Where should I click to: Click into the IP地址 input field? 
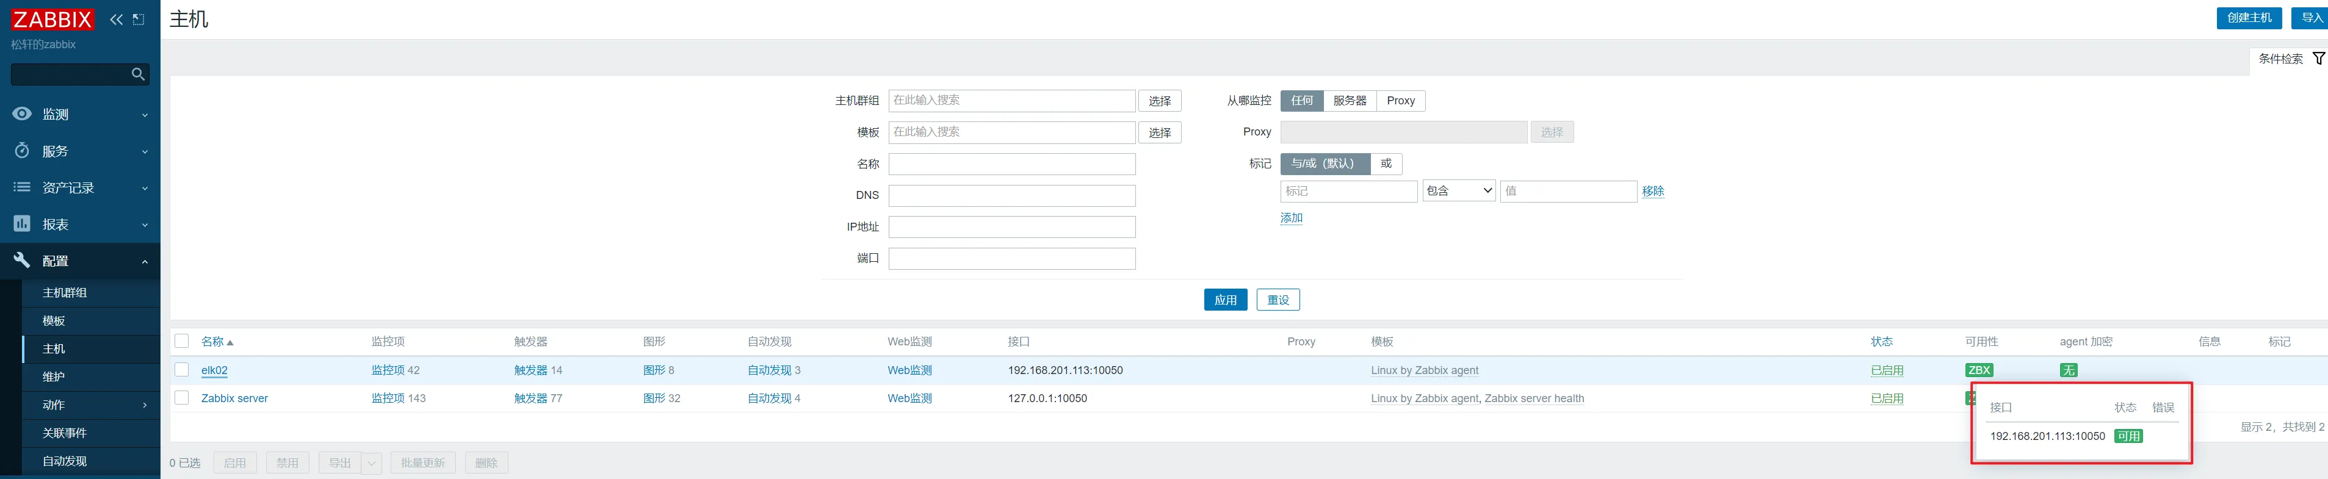click(1011, 227)
